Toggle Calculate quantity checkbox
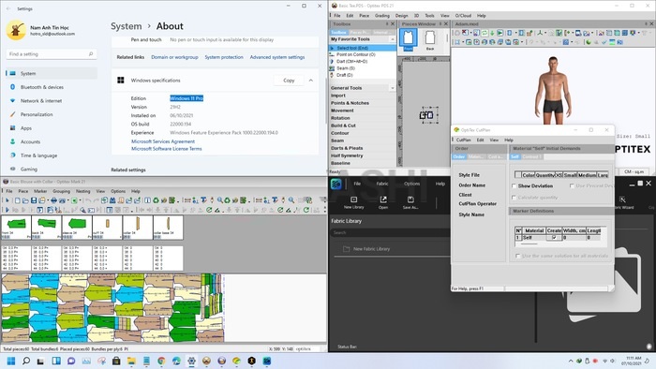The width and height of the screenshot is (656, 369). point(514,198)
